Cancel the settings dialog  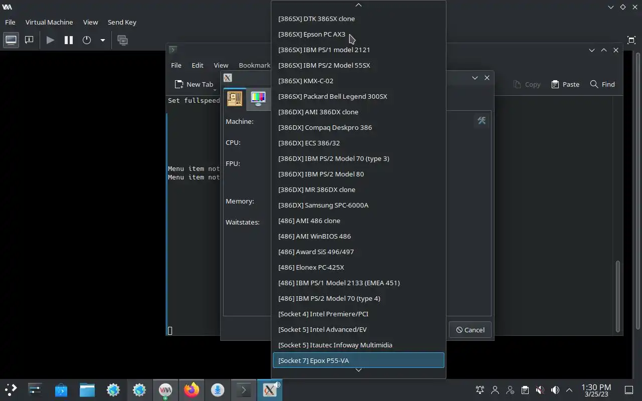470,330
